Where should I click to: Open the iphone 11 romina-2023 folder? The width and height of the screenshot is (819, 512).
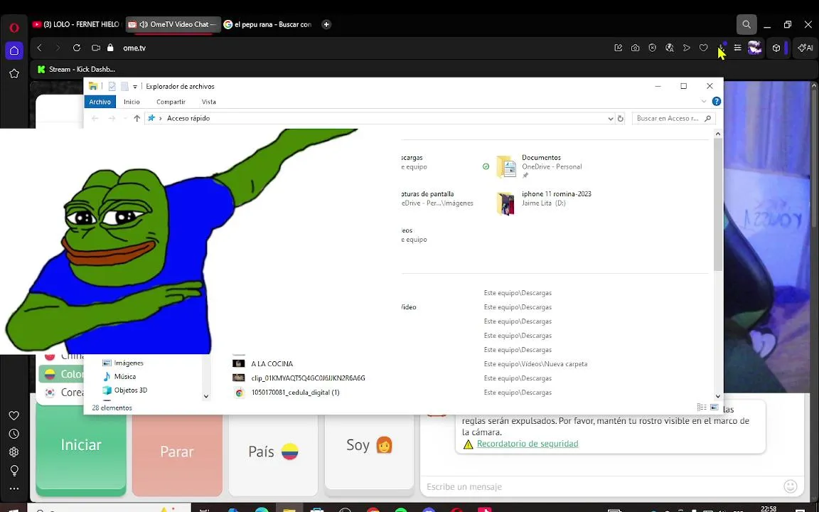click(545, 203)
